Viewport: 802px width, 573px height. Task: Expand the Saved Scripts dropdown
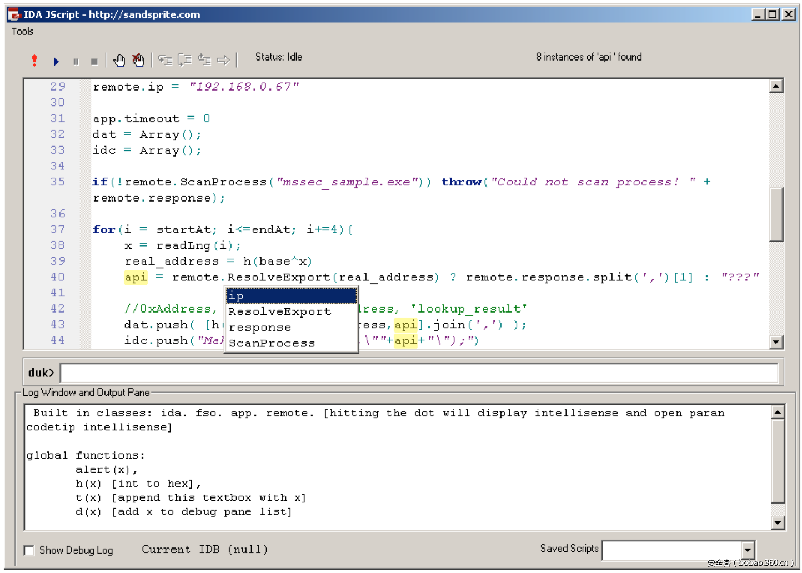coord(748,550)
